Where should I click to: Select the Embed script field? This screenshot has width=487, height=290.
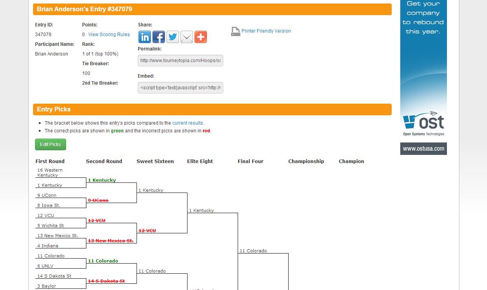point(180,88)
